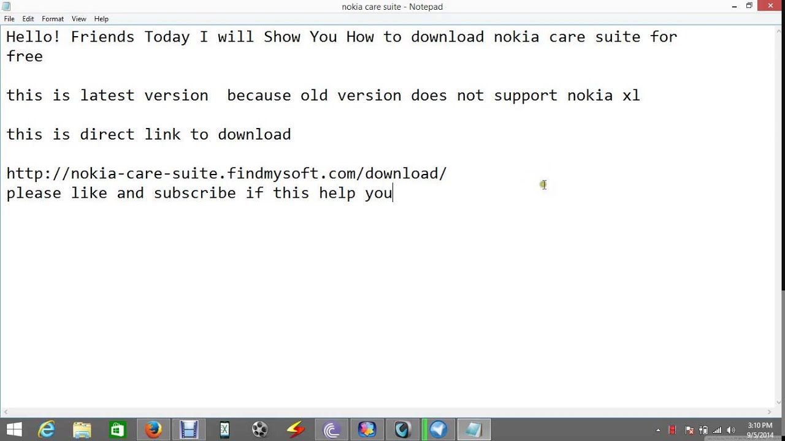This screenshot has height=441, width=785.
Task: Open the Windows Store taskbar icon
Action: coord(118,429)
